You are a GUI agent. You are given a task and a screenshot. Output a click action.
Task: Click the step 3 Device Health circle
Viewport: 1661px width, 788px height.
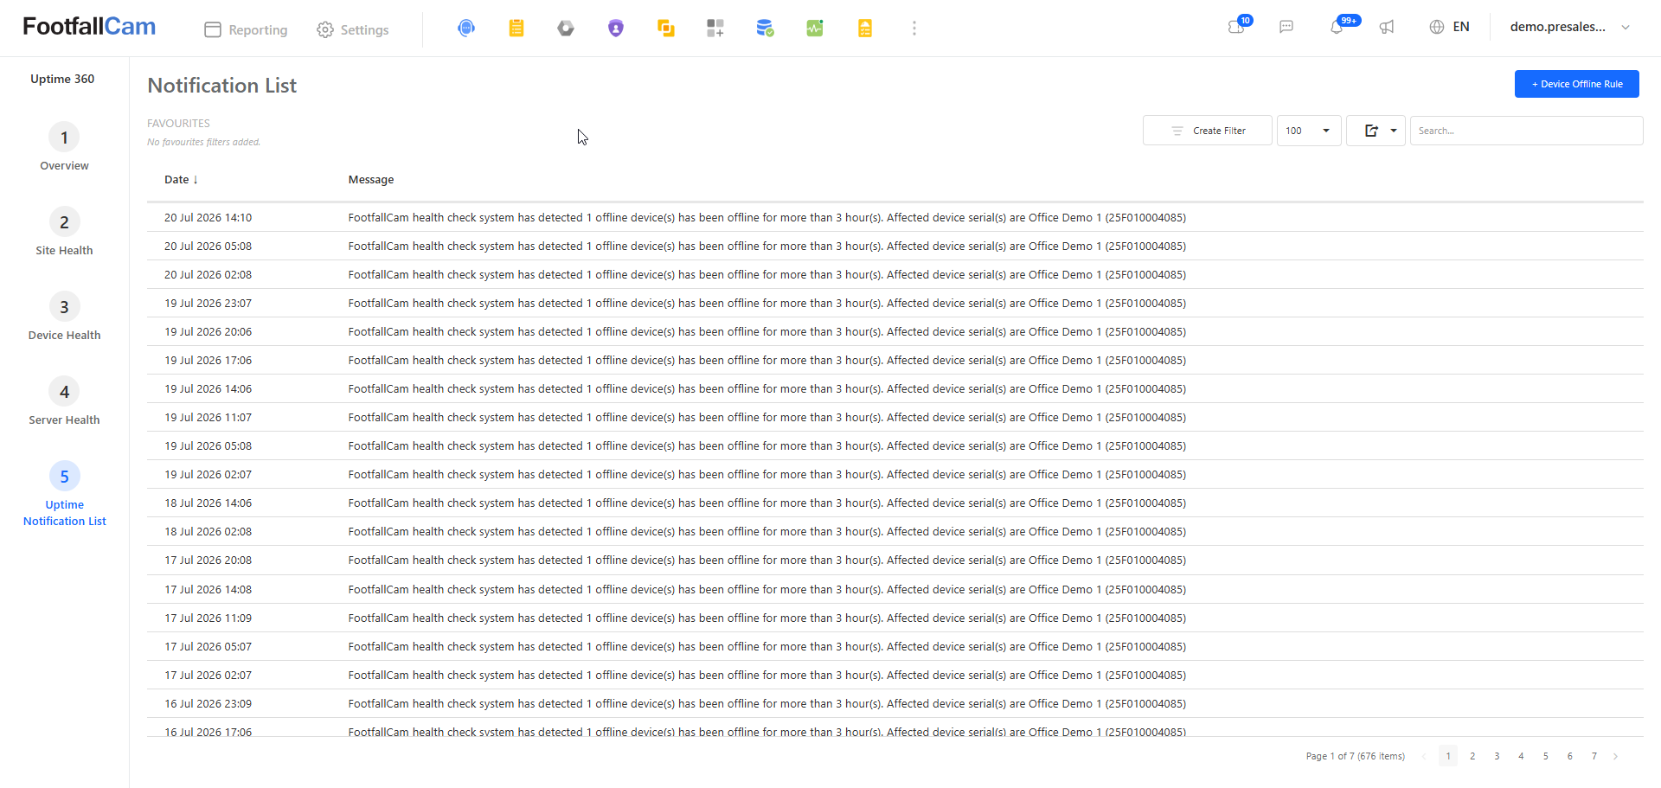[x=64, y=307]
